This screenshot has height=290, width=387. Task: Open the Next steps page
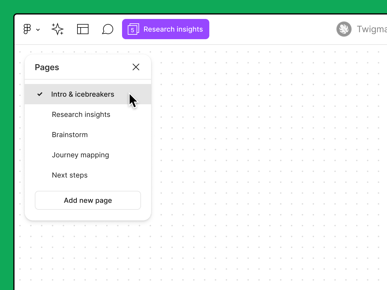click(70, 175)
